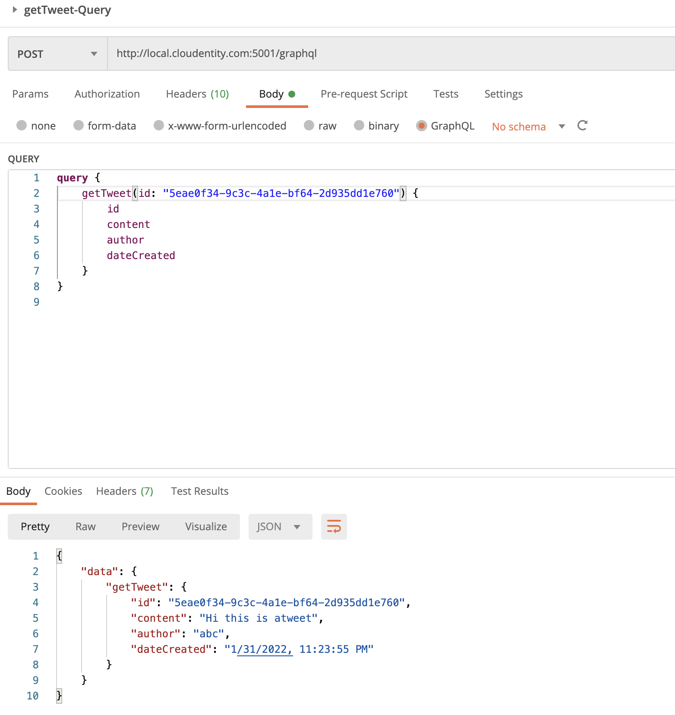Screen dimensions: 675x715
Task: Open the response Headers (7) tab
Action: [125, 491]
